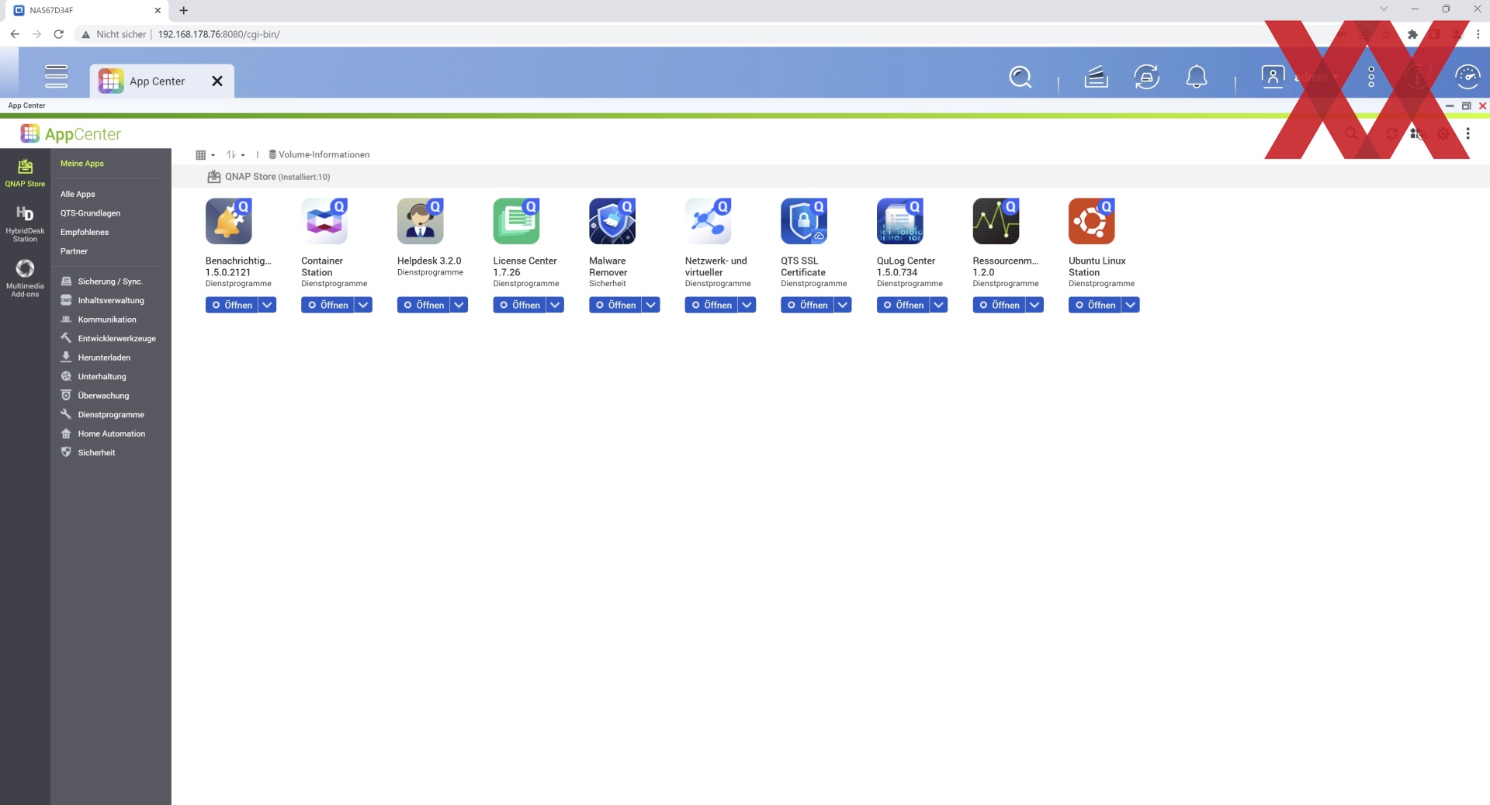
Task: Expand dropdown arrow next to Helpdesk Öffnen
Action: point(459,306)
